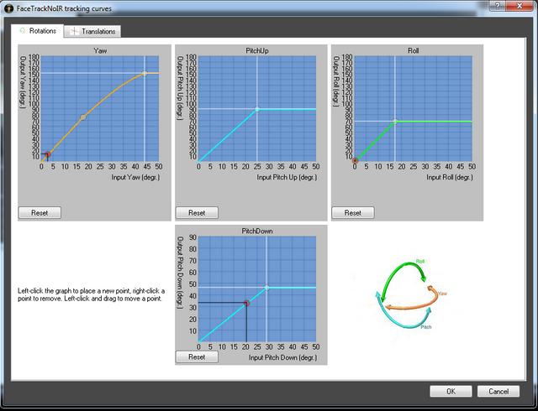The height and width of the screenshot is (411, 538).
Task: Click the Roll curve plateau point
Action: pos(395,121)
